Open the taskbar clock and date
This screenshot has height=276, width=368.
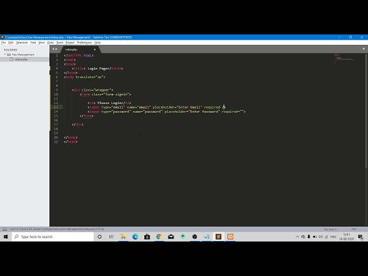coord(346,237)
